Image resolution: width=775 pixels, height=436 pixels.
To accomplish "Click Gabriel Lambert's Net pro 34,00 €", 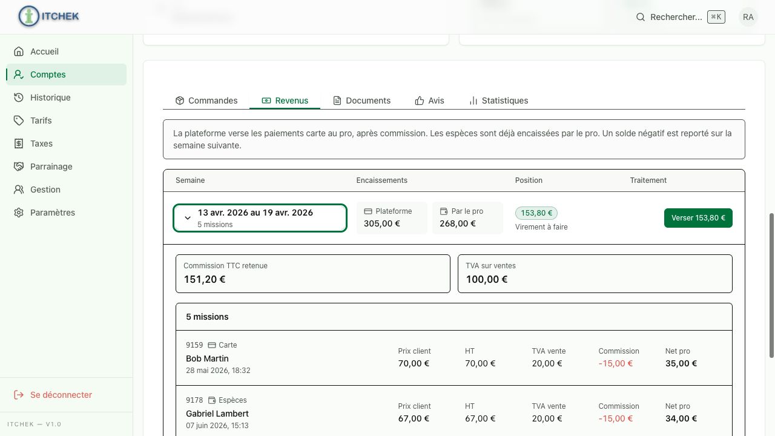I will click(681, 418).
